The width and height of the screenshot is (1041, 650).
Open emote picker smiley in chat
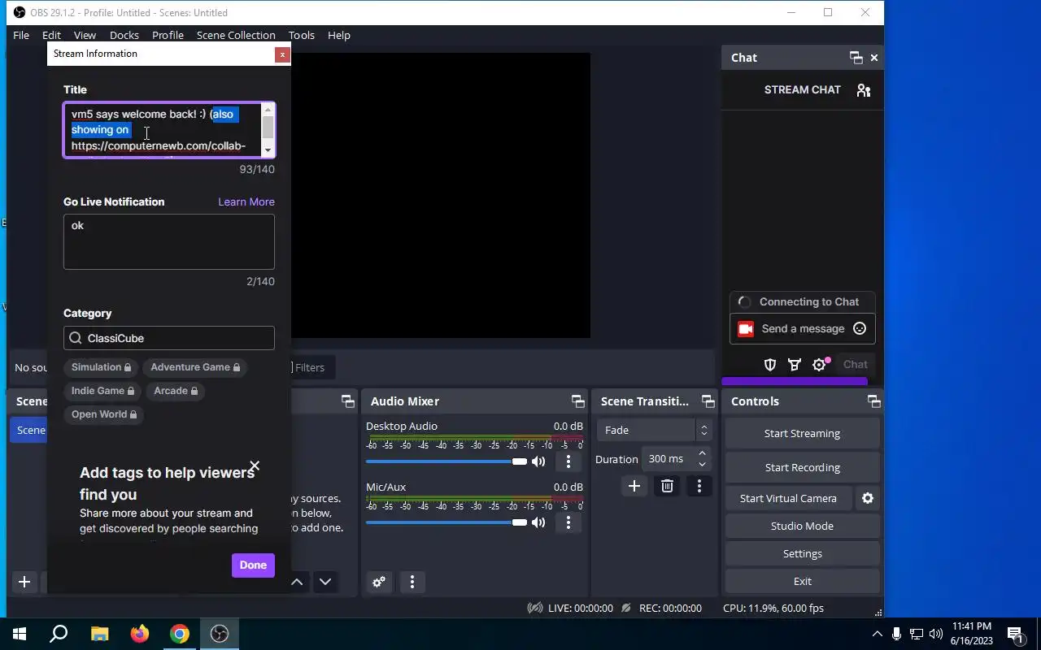(x=860, y=329)
